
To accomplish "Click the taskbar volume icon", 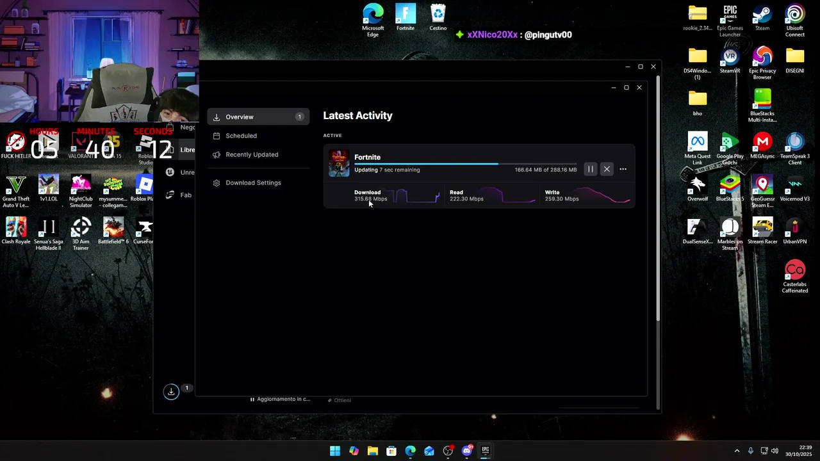I will (775, 451).
